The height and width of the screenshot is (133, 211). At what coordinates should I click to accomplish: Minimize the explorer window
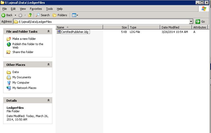[x=198, y=3]
